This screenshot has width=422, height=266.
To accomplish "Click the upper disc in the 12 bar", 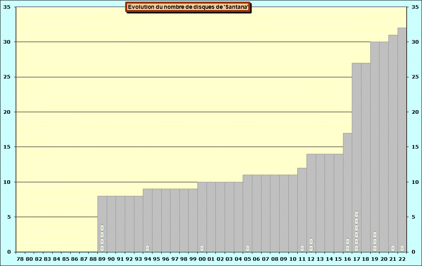I will (x=311, y=242).
